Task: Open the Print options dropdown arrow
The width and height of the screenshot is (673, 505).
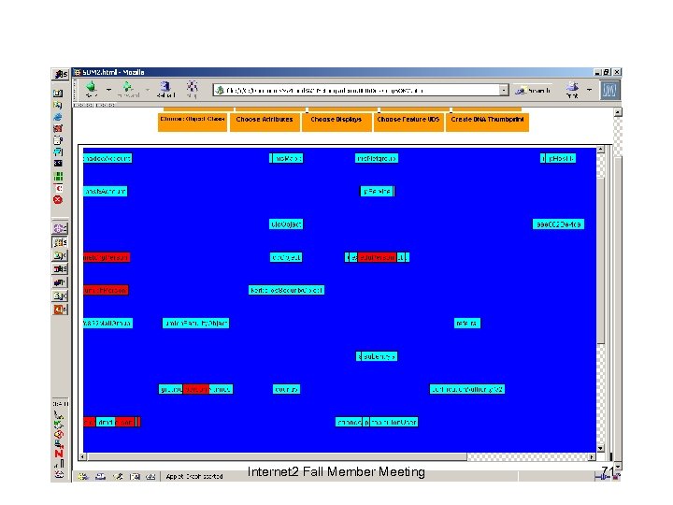Action: [x=589, y=90]
